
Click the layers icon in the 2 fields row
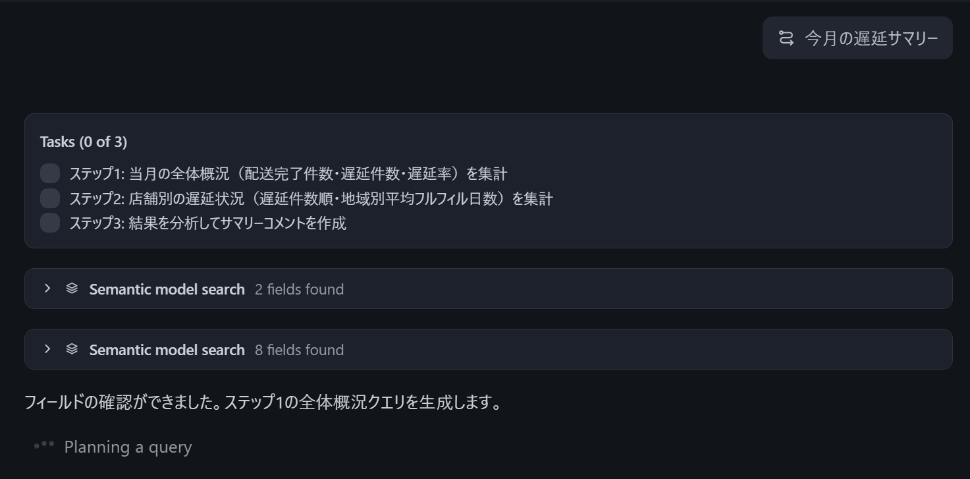(72, 289)
